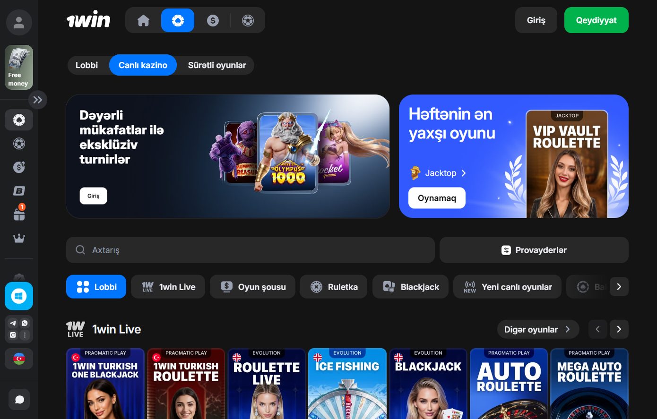
Task: Open Roulette Live game card
Action: pos(267,384)
